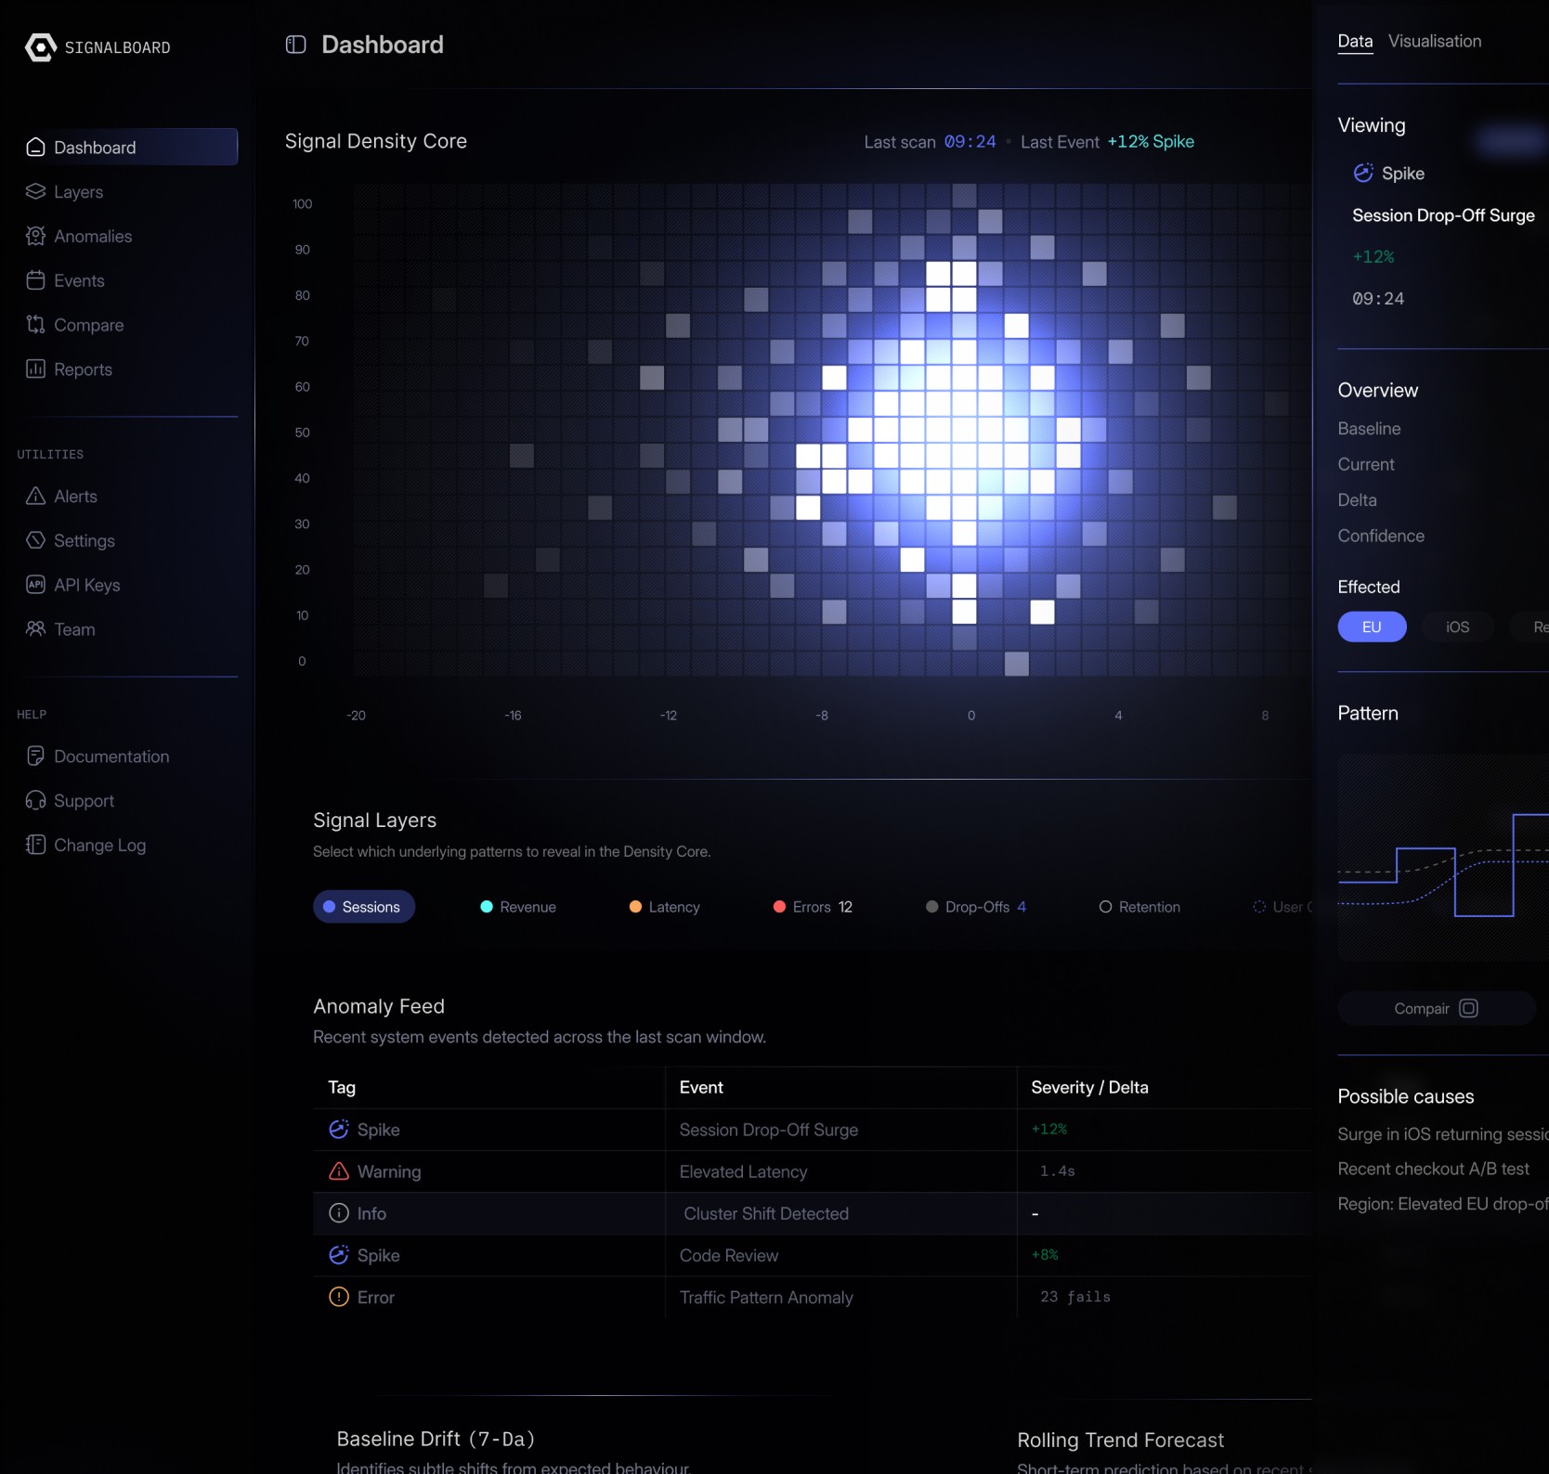Select the Compare icon in sidebar
The image size is (1549, 1474).
tap(35, 325)
